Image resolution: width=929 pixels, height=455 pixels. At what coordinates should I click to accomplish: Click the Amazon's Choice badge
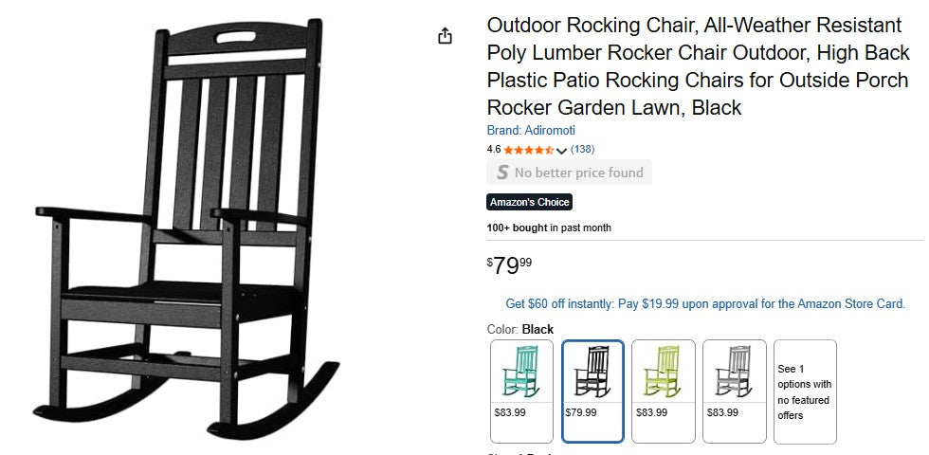[x=529, y=202]
